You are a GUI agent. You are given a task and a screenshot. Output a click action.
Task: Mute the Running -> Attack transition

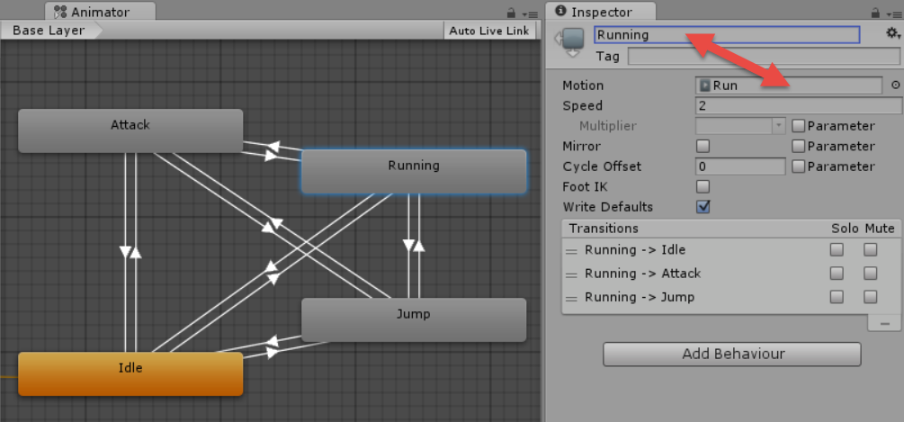(870, 274)
